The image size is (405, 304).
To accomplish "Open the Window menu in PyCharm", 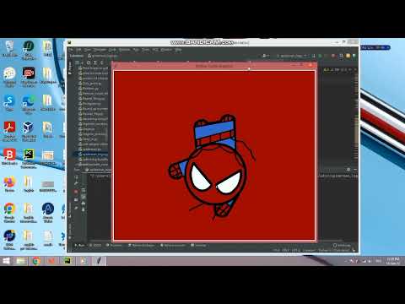I will 166,50.
